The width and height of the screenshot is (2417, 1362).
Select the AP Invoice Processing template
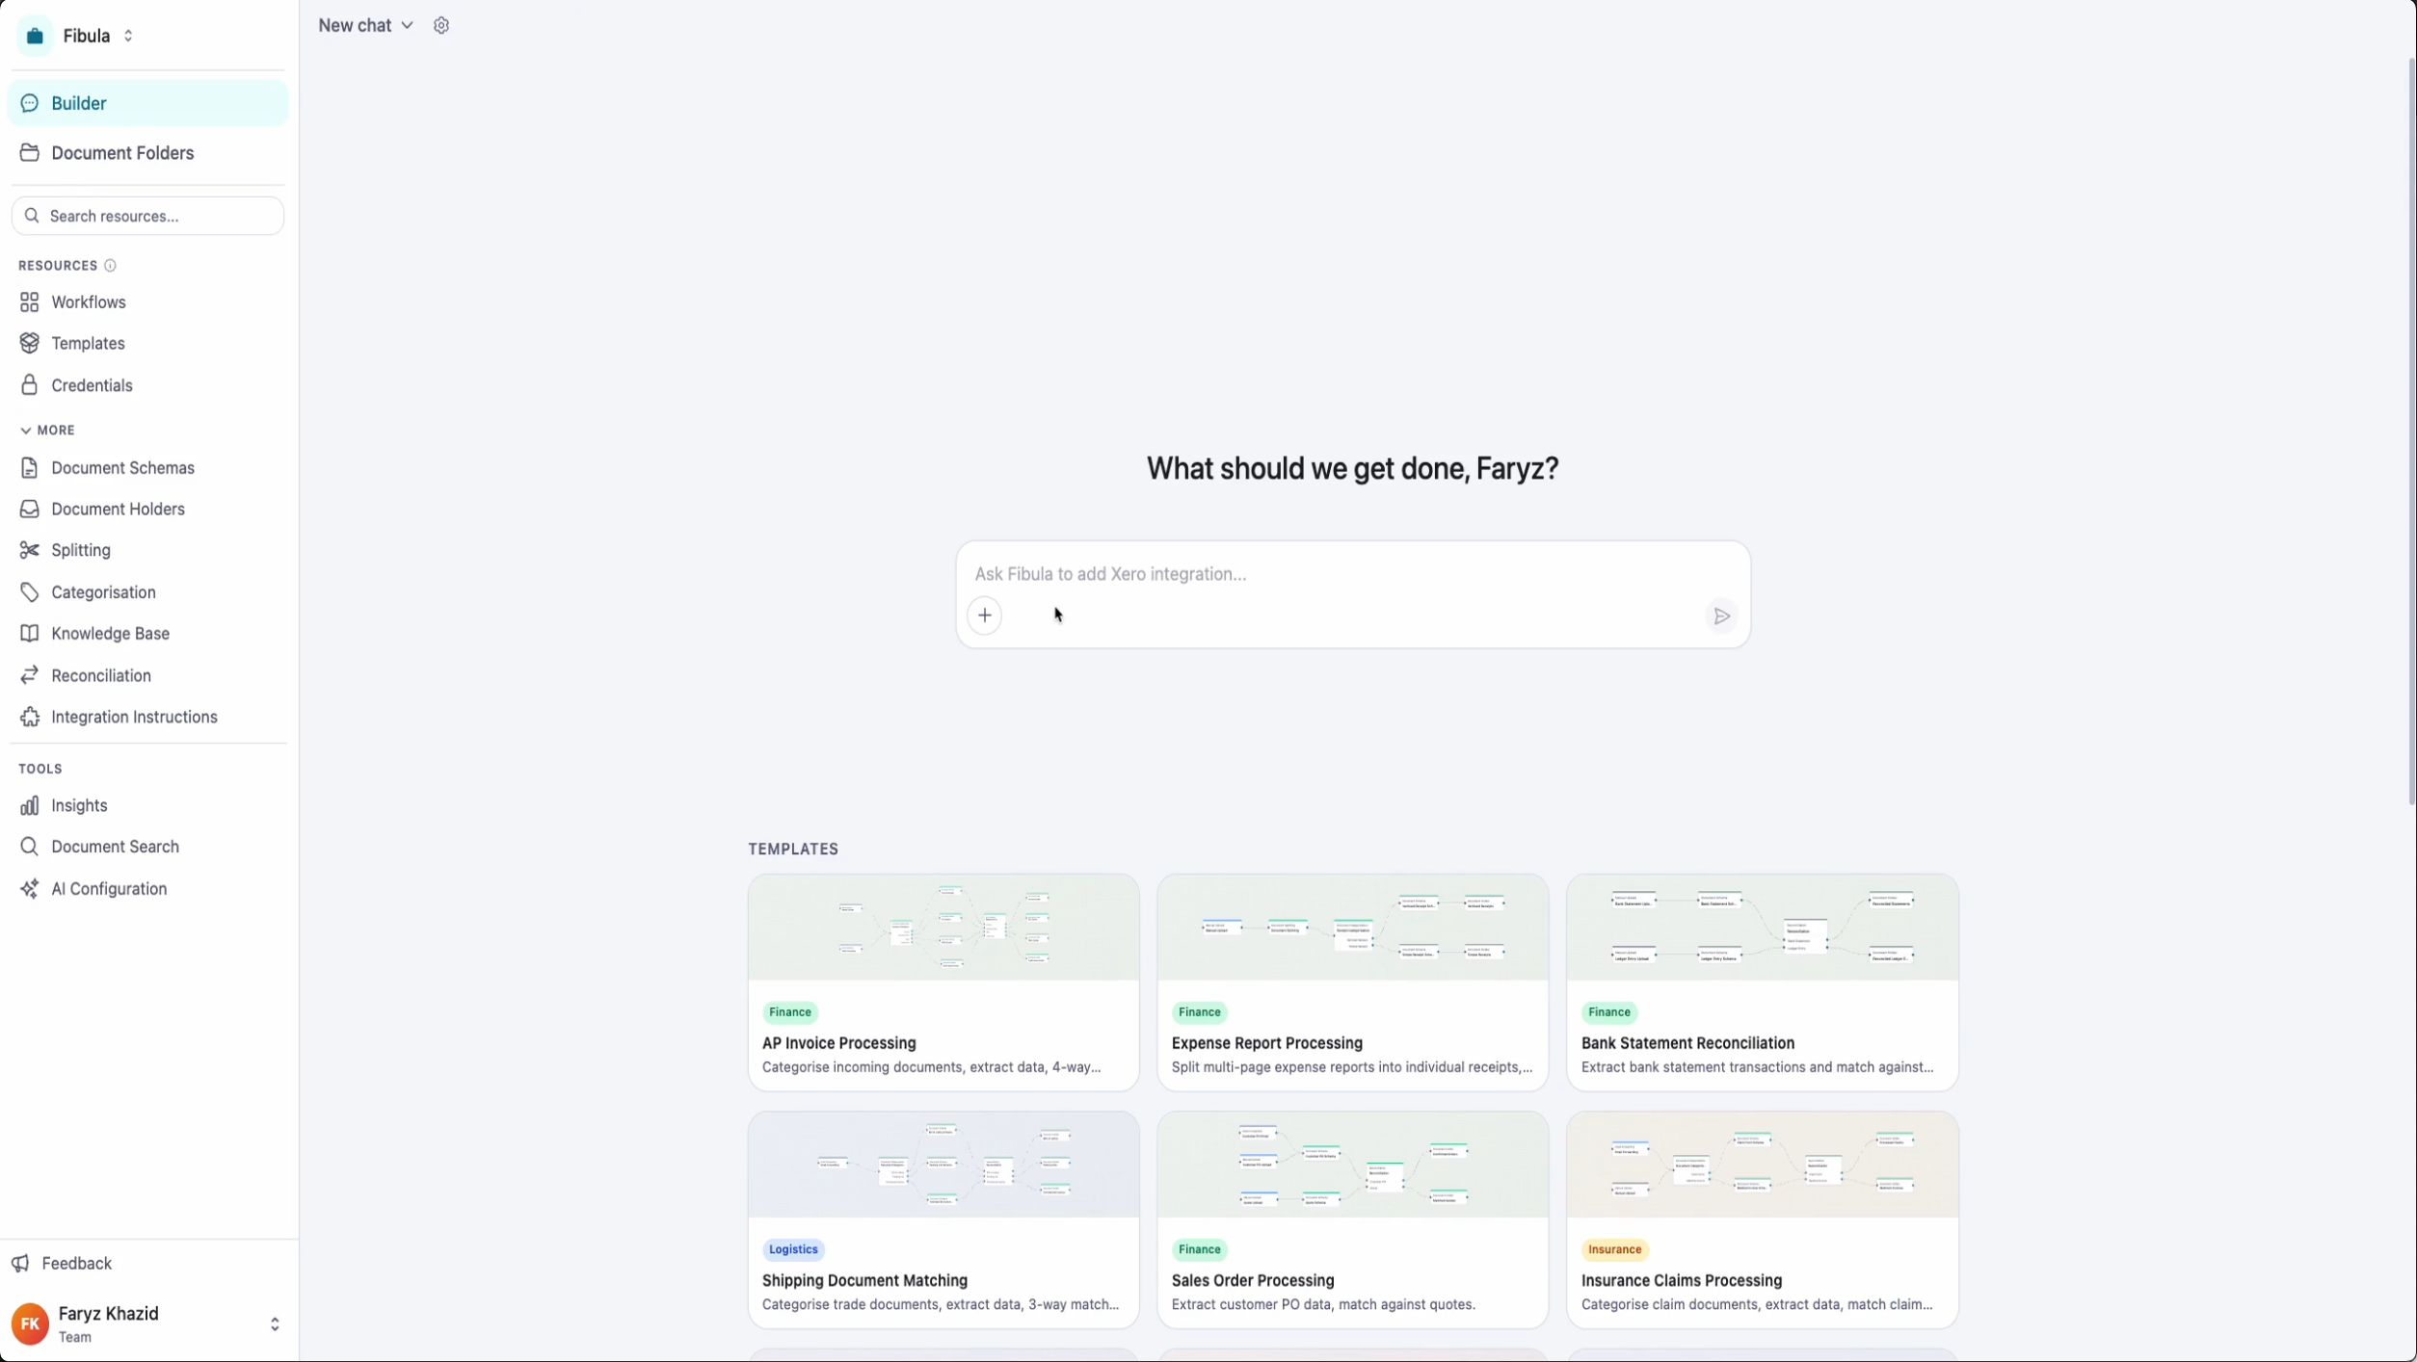coord(943,982)
